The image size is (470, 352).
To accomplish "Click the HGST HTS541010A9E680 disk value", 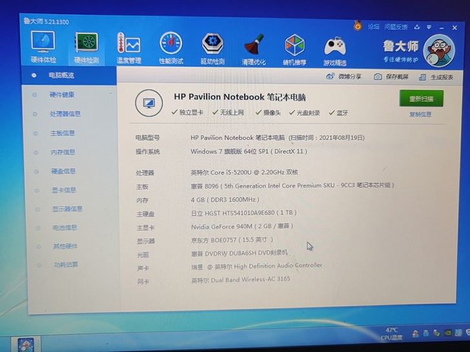I will pyautogui.click(x=243, y=213).
